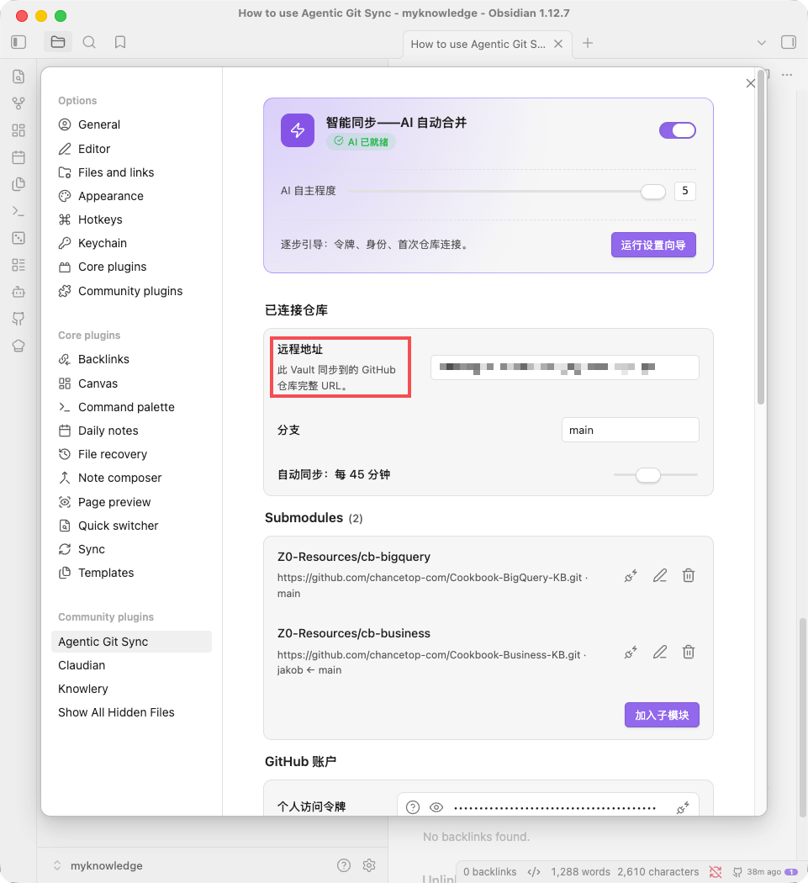
Task: Edit the cb-bigquery submodule
Action: click(x=660, y=575)
